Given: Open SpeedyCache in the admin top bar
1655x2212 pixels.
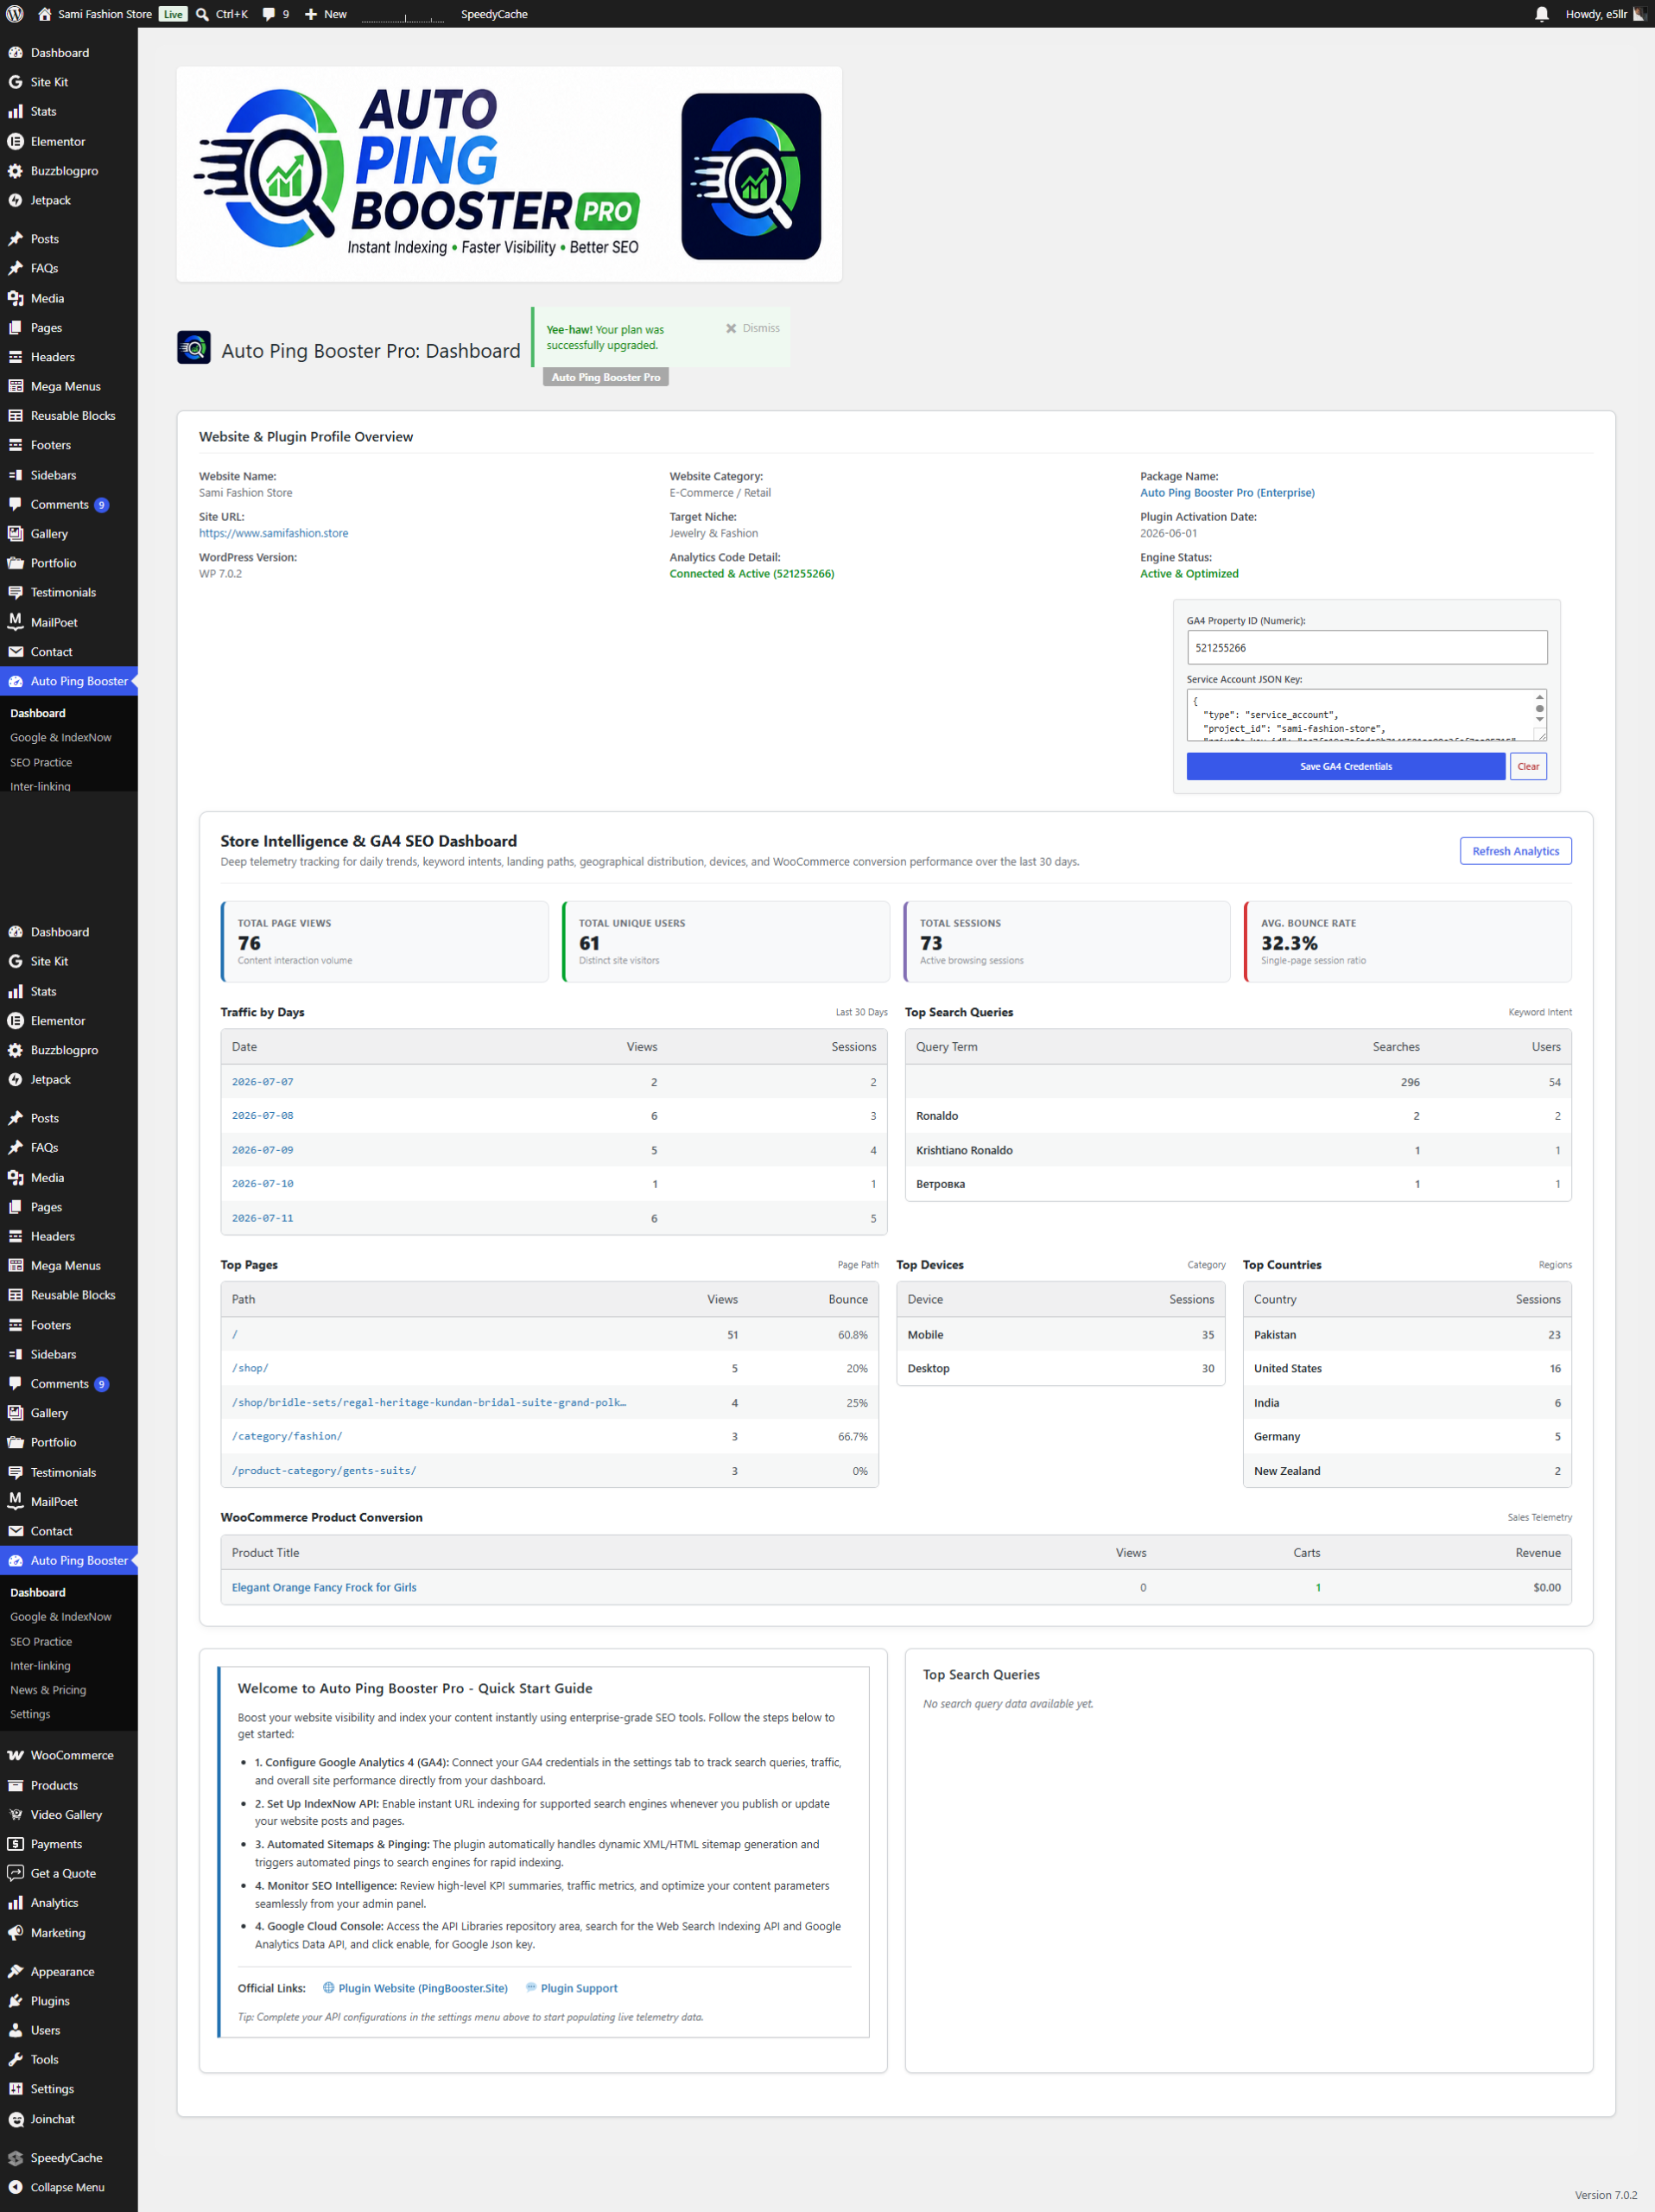Looking at the screenshot, I should click(x=494, y=14).
